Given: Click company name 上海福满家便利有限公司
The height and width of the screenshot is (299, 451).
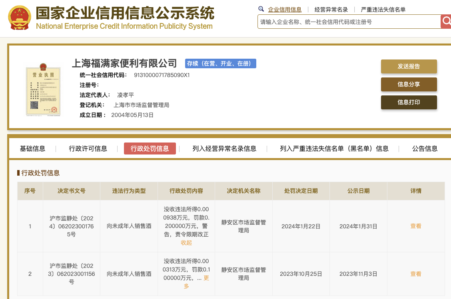Looking at the screenshot, I should (124, 63).
